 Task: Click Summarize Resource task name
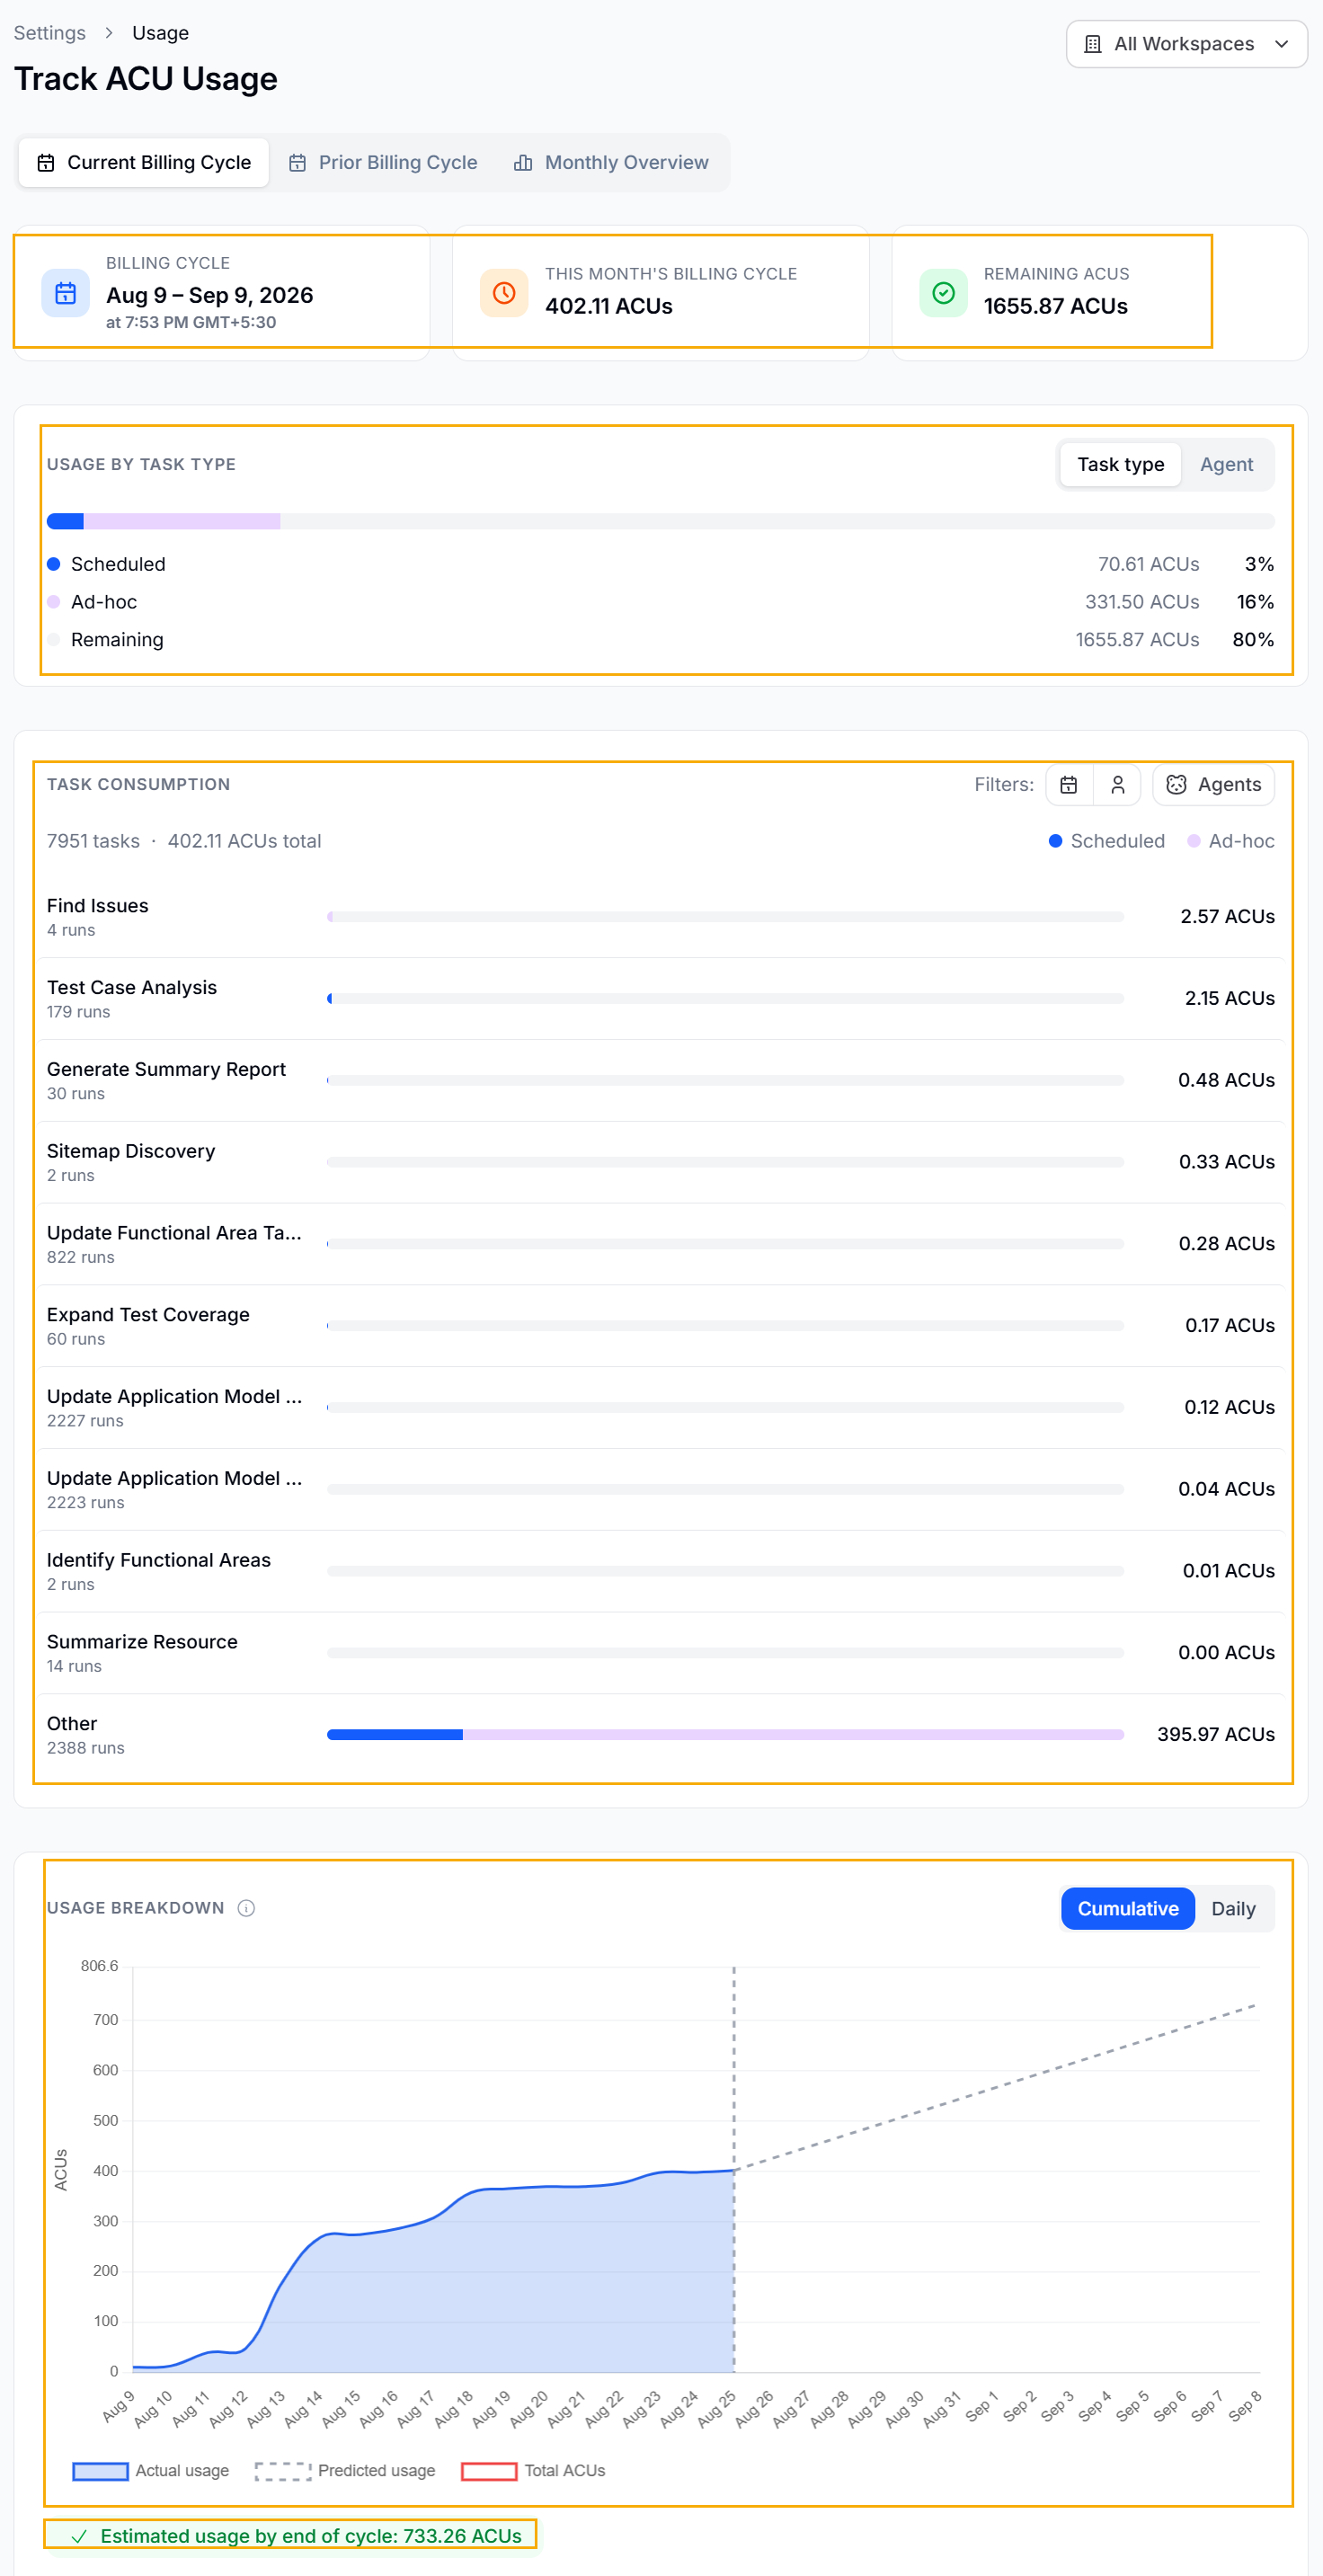coord(142,1642)
